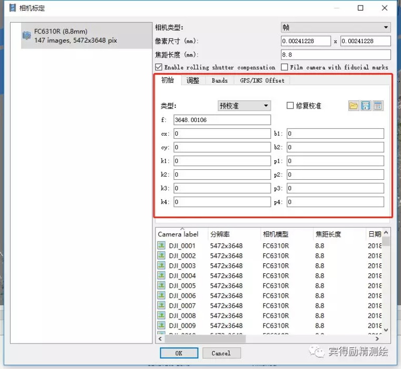The width and height of the screenshot is (401, 369).
Task: Open the 相机类型 dropdown
Action: click(x=335, y=28)
